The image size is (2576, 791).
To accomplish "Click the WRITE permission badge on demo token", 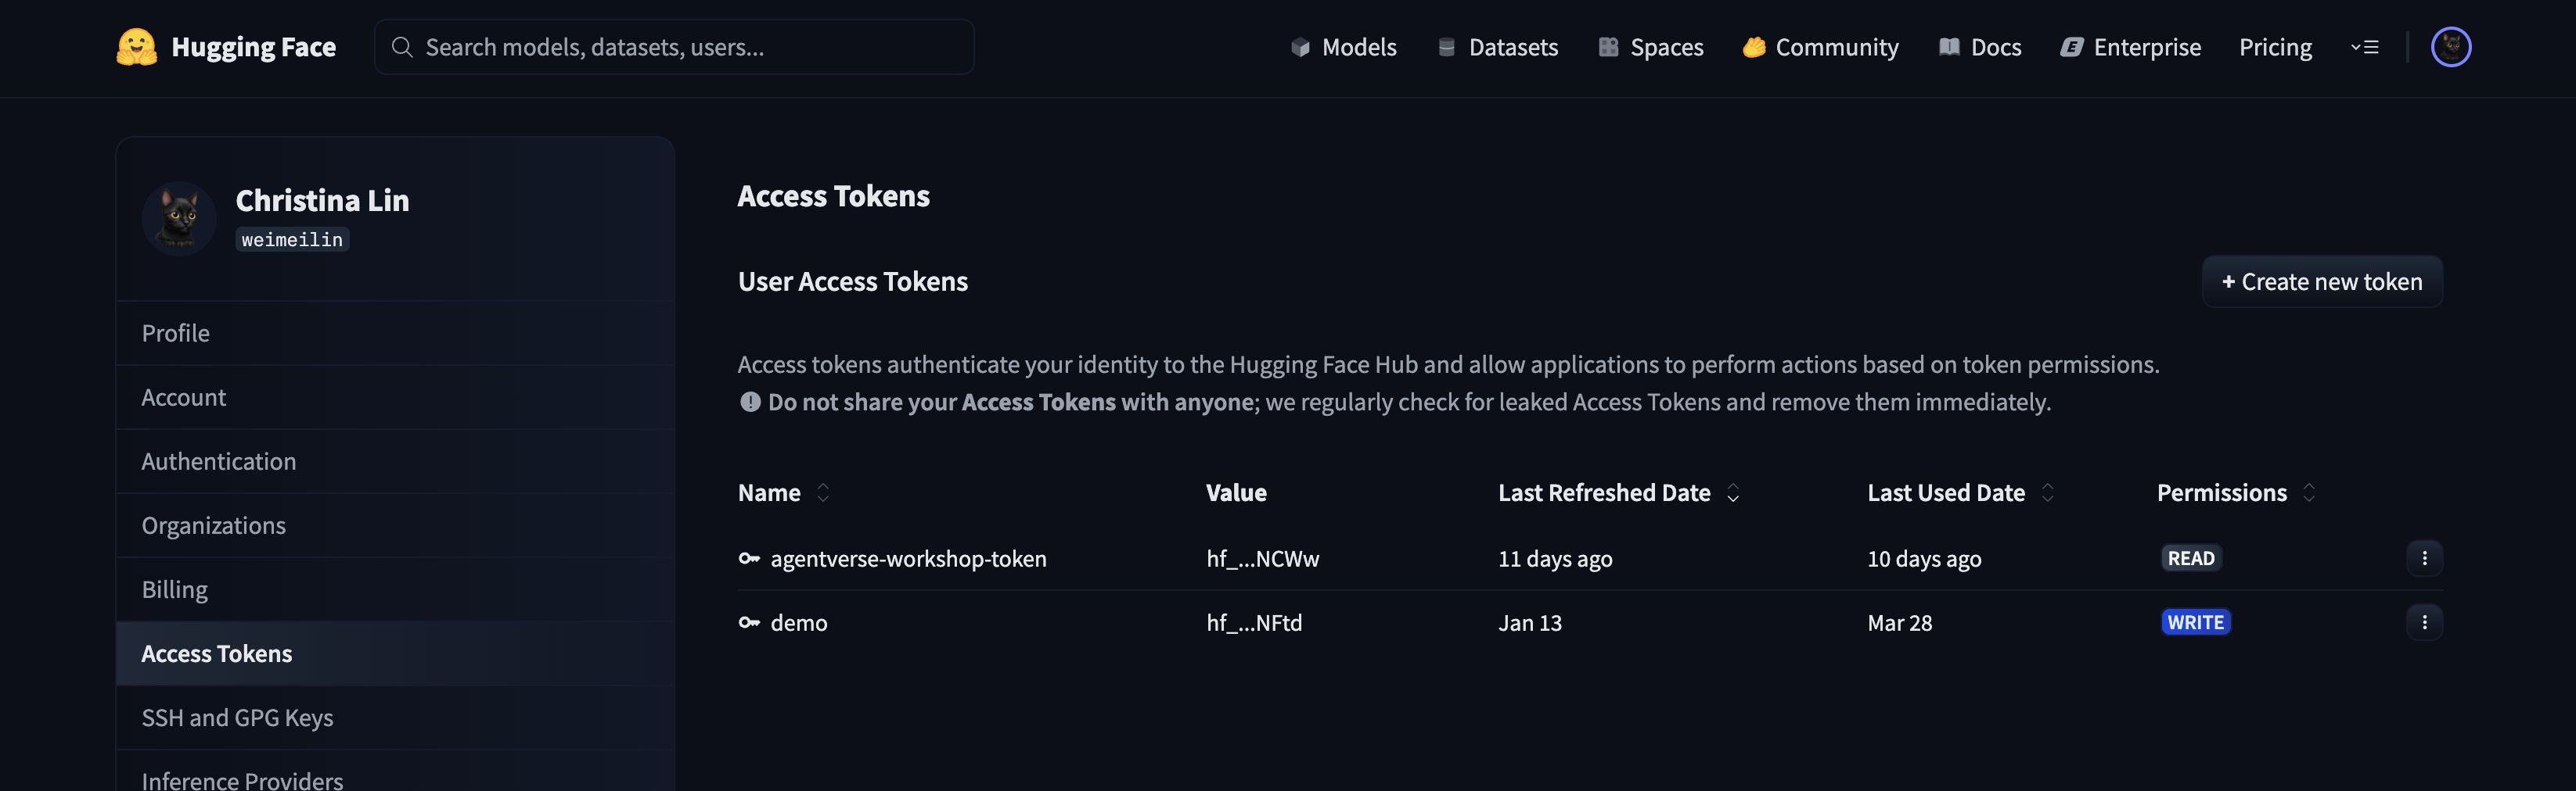I will tap(2196, 622).
